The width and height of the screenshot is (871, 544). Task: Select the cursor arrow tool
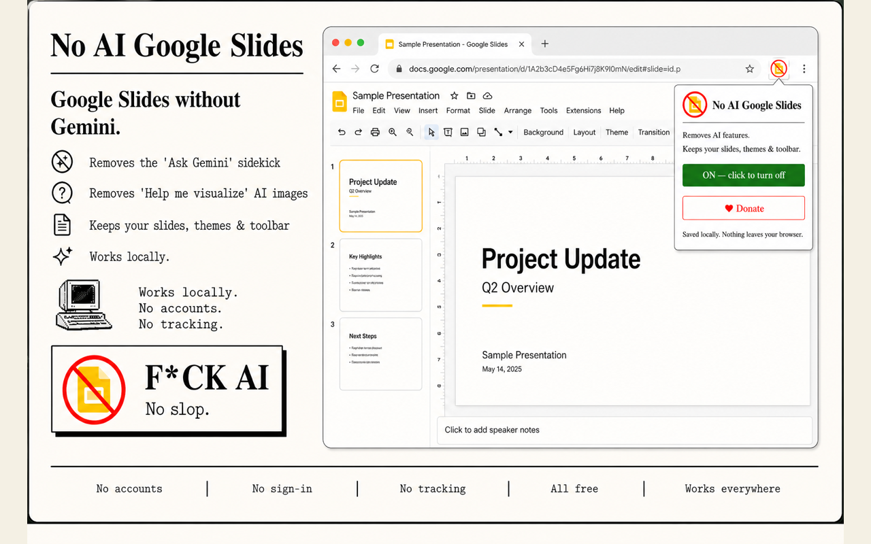pos(431,133)
